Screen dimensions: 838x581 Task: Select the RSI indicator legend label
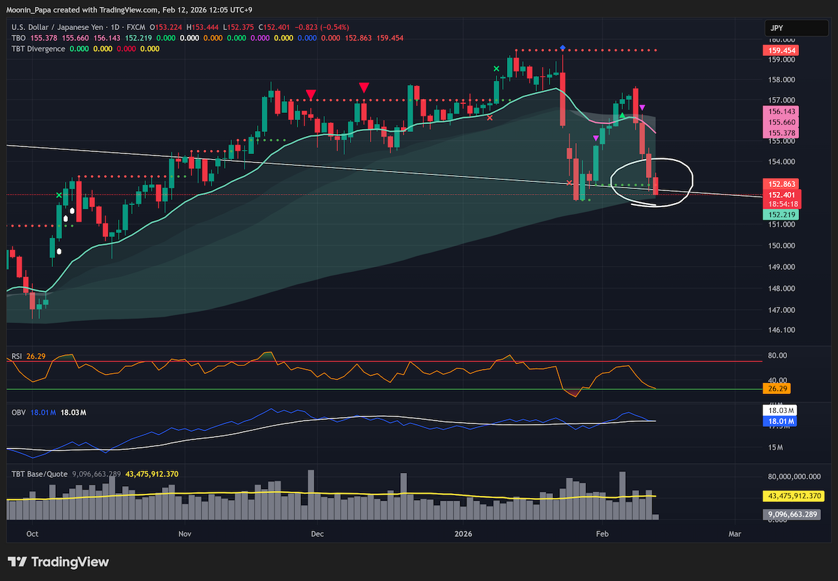[x=17, y=356]
